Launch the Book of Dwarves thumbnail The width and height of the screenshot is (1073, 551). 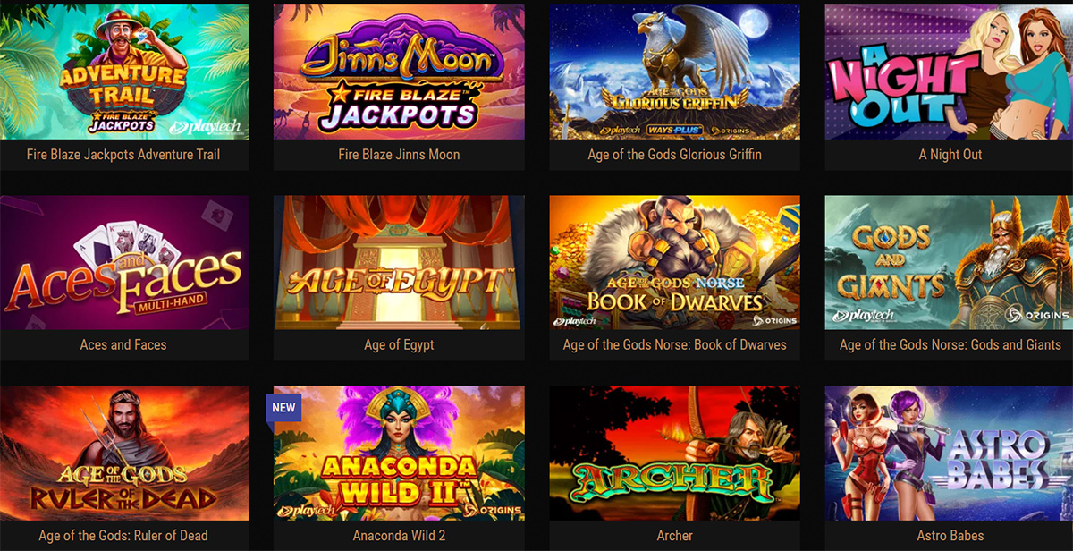pyautogui.click(x=674, y=263)
